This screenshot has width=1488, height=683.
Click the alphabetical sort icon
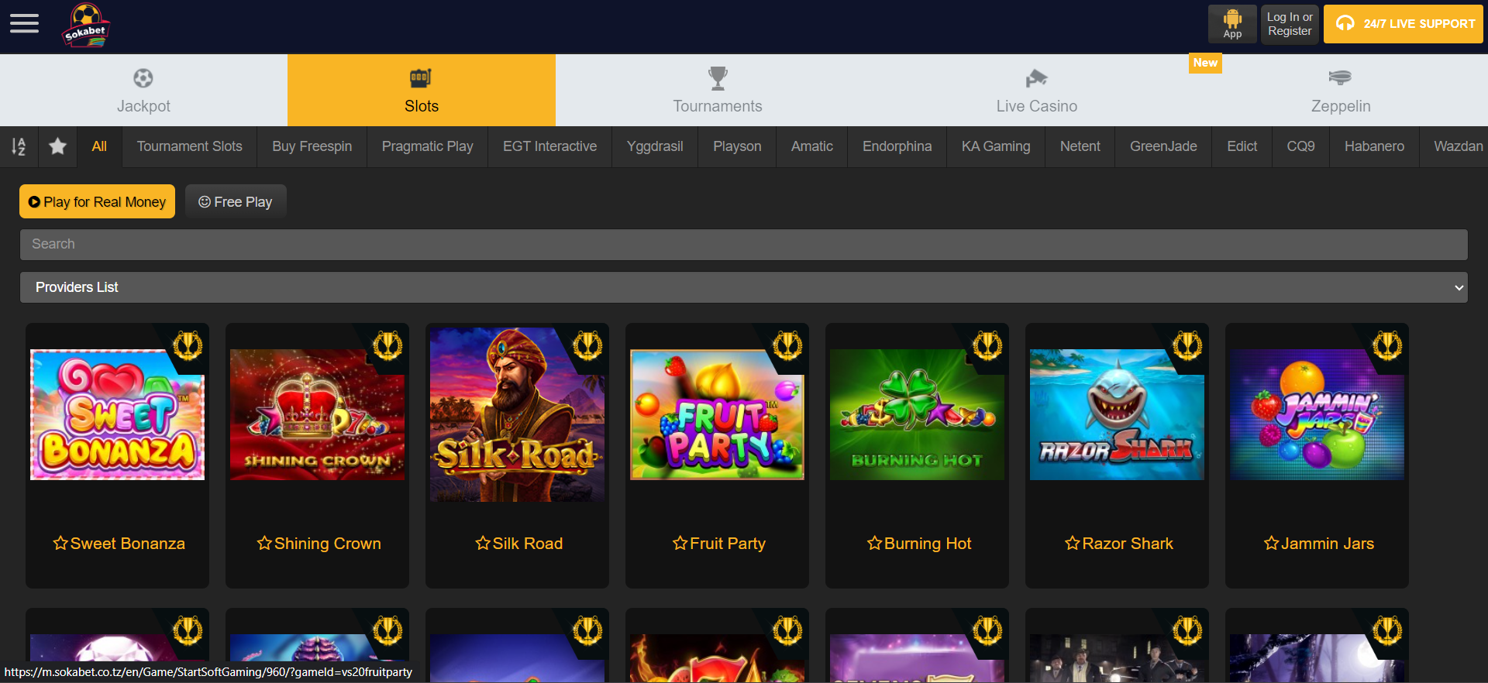[x=19, y=146]
